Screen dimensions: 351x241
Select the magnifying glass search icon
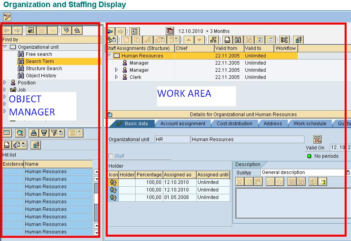coord(20,133)
